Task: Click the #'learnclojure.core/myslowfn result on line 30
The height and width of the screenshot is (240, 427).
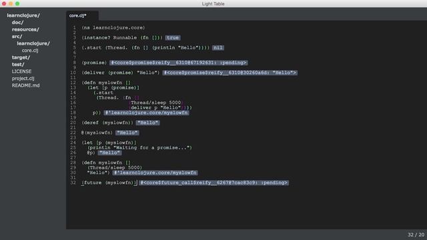Action: point(155,173)
